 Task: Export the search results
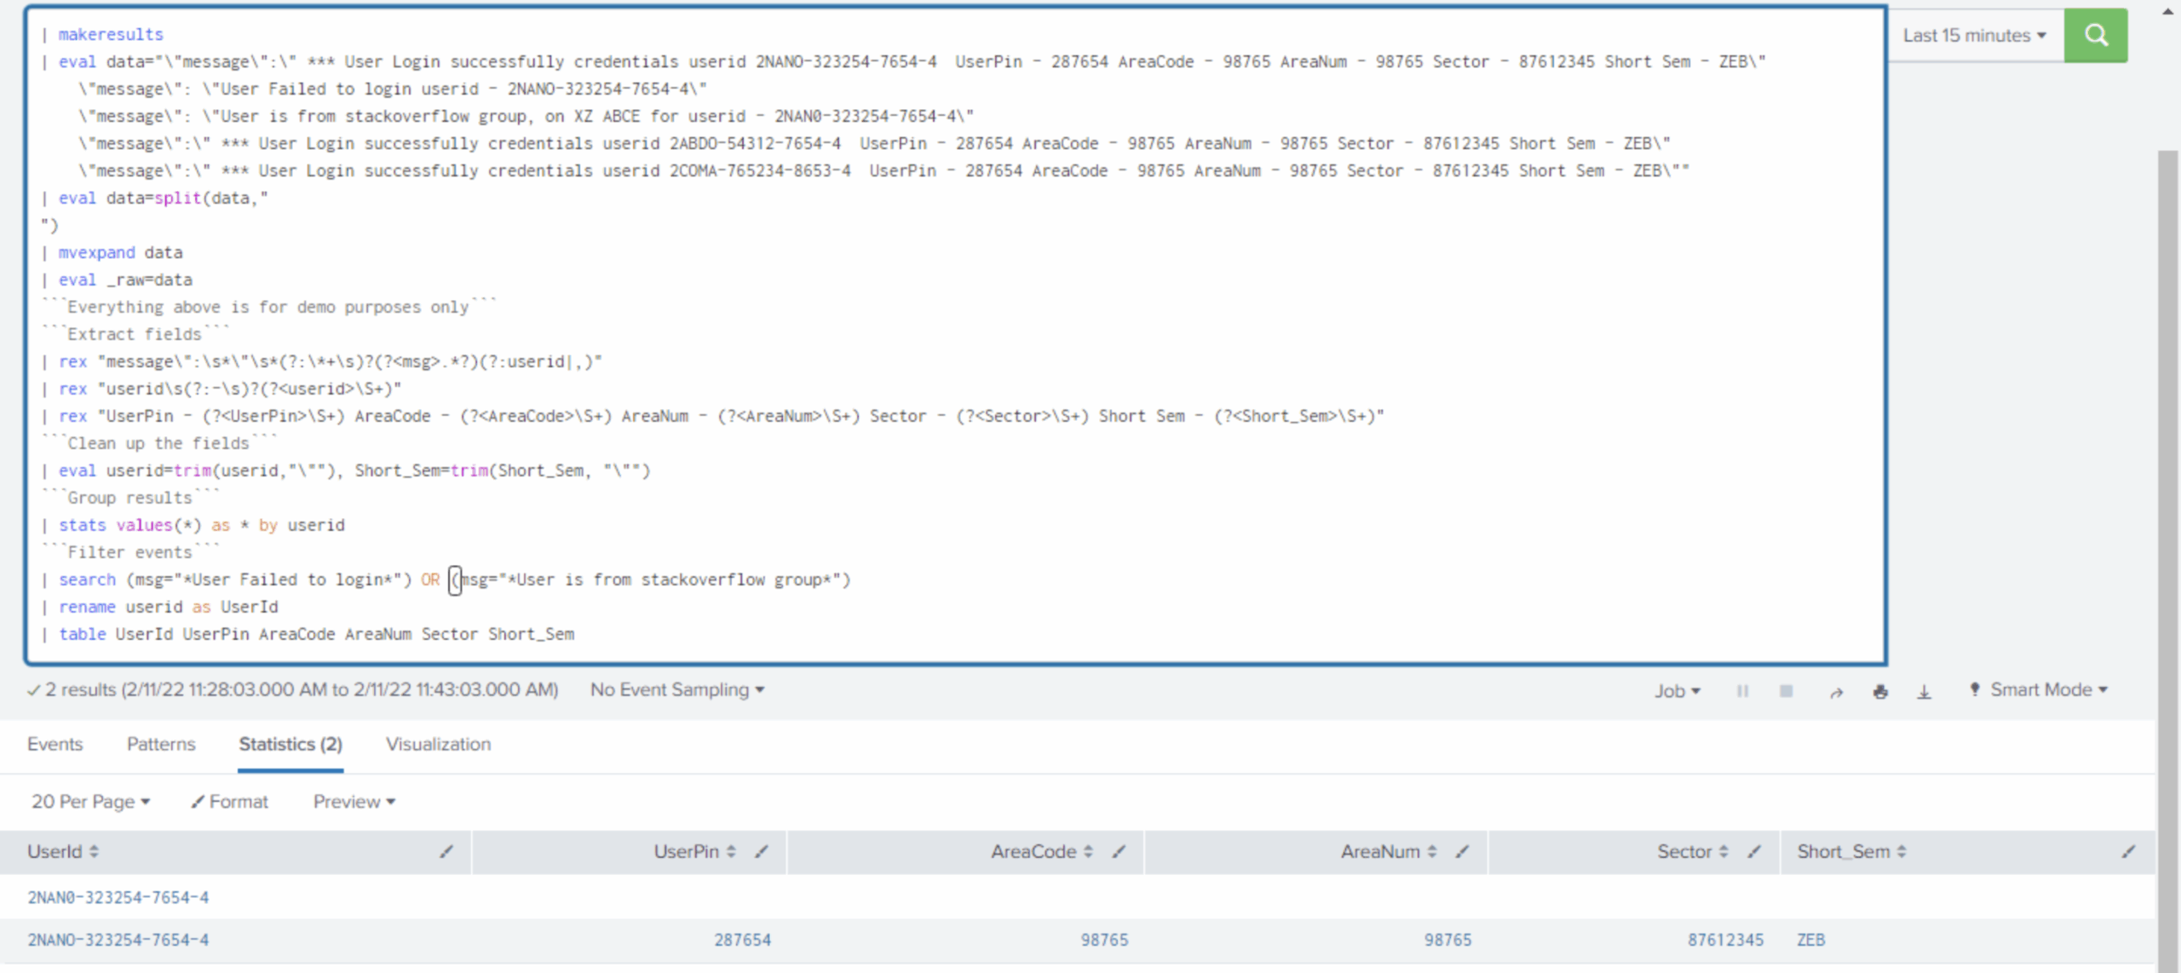[x=1925, y=691]
